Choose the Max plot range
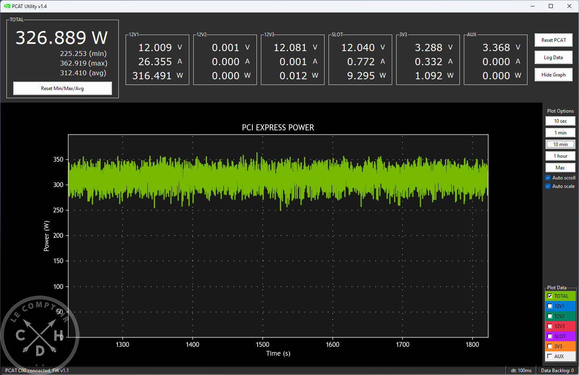 tap(560, 168)
